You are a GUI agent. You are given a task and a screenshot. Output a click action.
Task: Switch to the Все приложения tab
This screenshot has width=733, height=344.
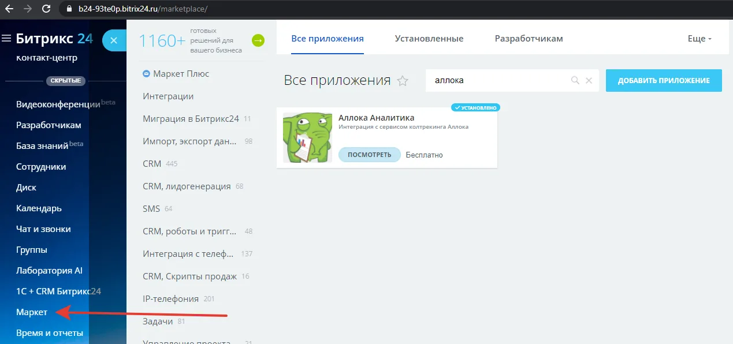click(328, 39)
